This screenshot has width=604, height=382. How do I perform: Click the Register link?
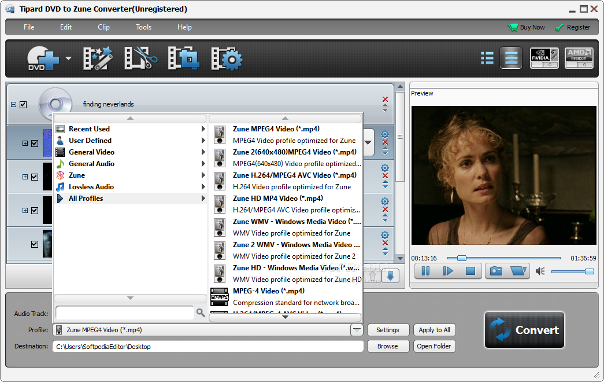point(573,27)
